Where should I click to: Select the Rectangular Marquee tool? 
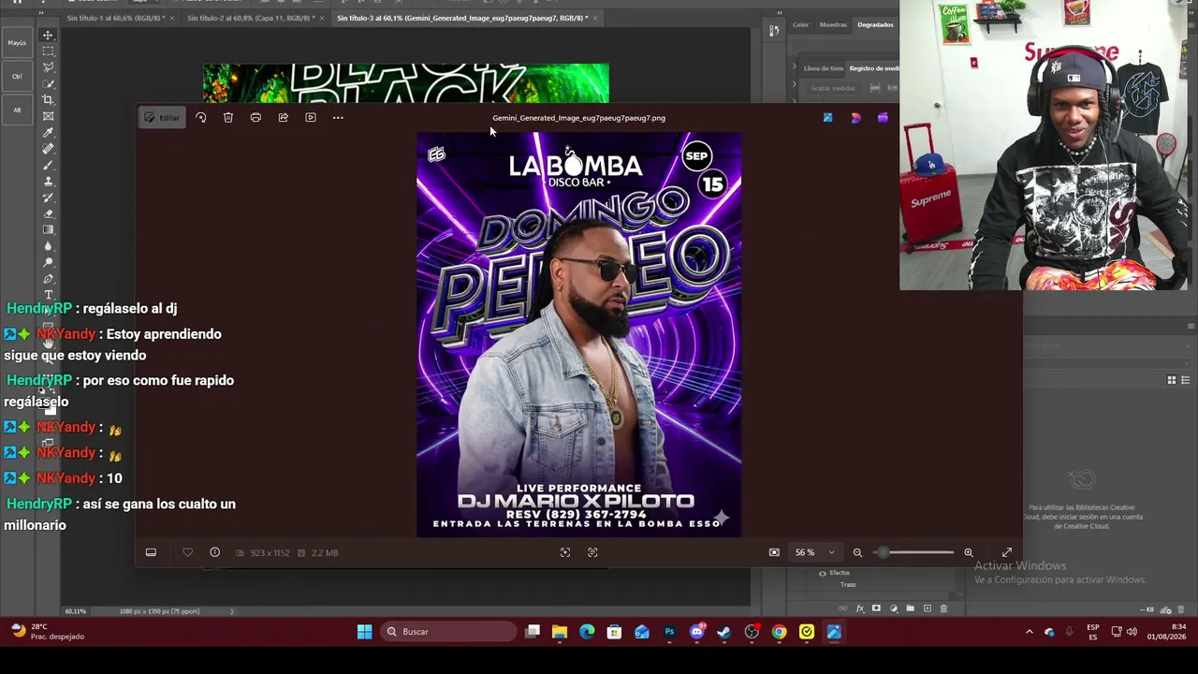click(48, 51)
